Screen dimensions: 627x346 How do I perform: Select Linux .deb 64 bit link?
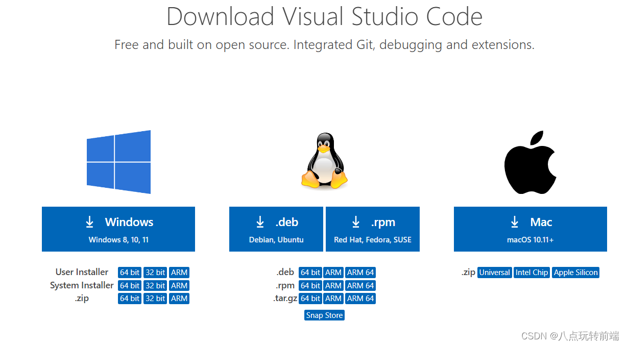[x=310, y=273]
